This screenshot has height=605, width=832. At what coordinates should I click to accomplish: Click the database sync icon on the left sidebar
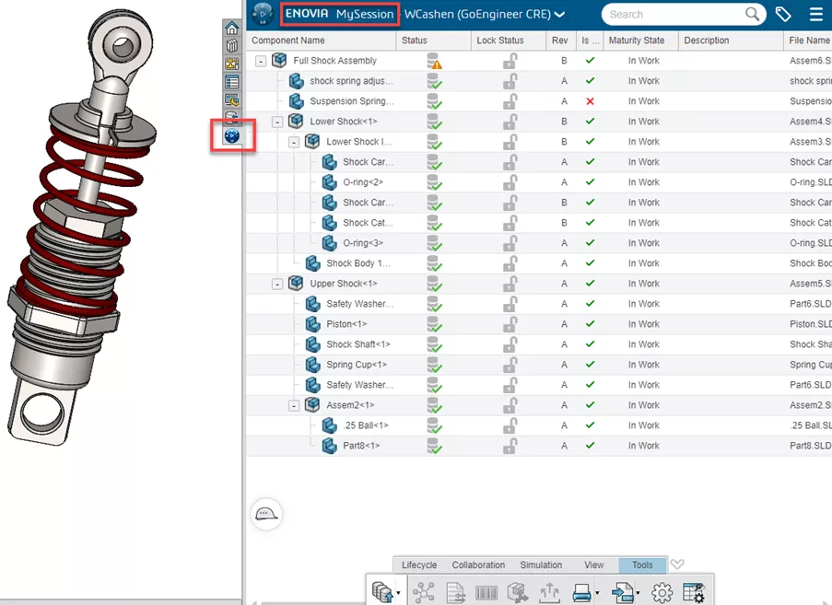(x=232, y=117)
